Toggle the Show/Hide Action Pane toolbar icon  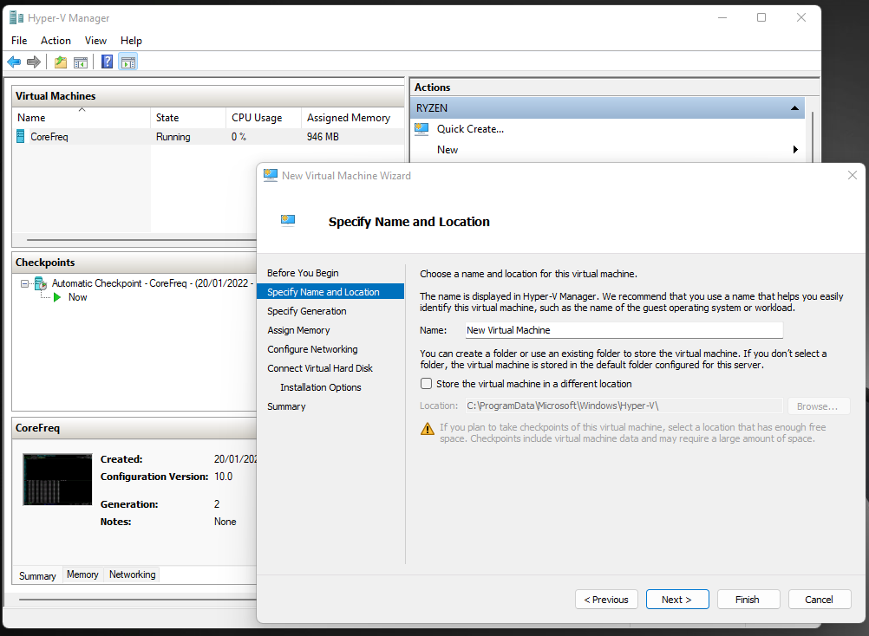(x=128, y=62)
